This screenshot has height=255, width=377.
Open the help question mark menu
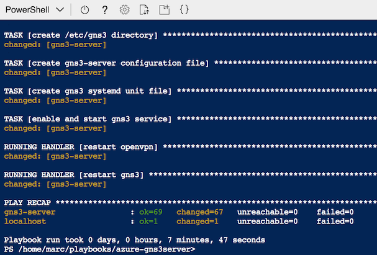click(x=104, y=10)
